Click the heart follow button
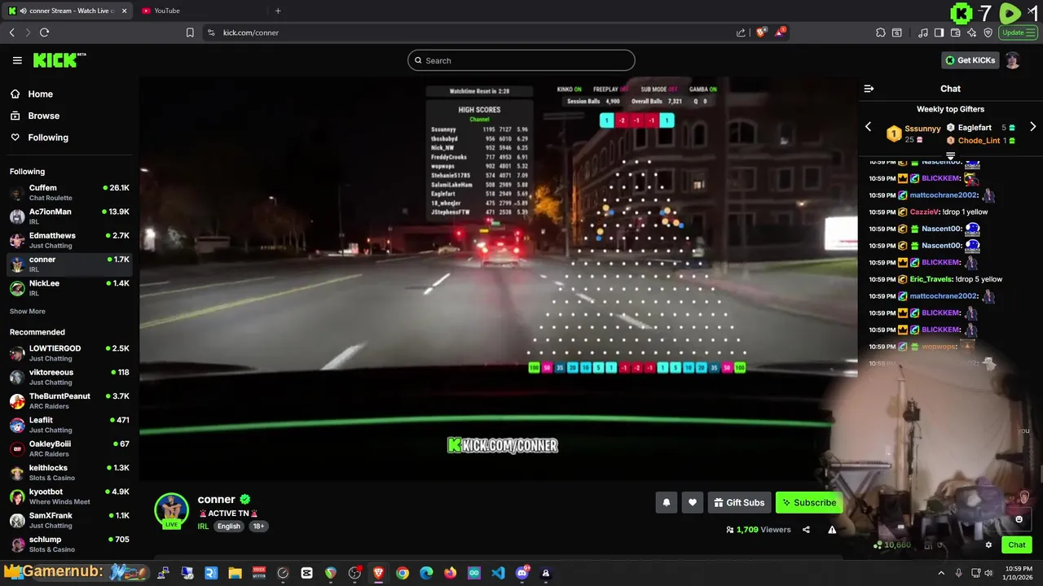Image resolution: width=1043 pixels, height=586 pixels. [x=693, y=503]
